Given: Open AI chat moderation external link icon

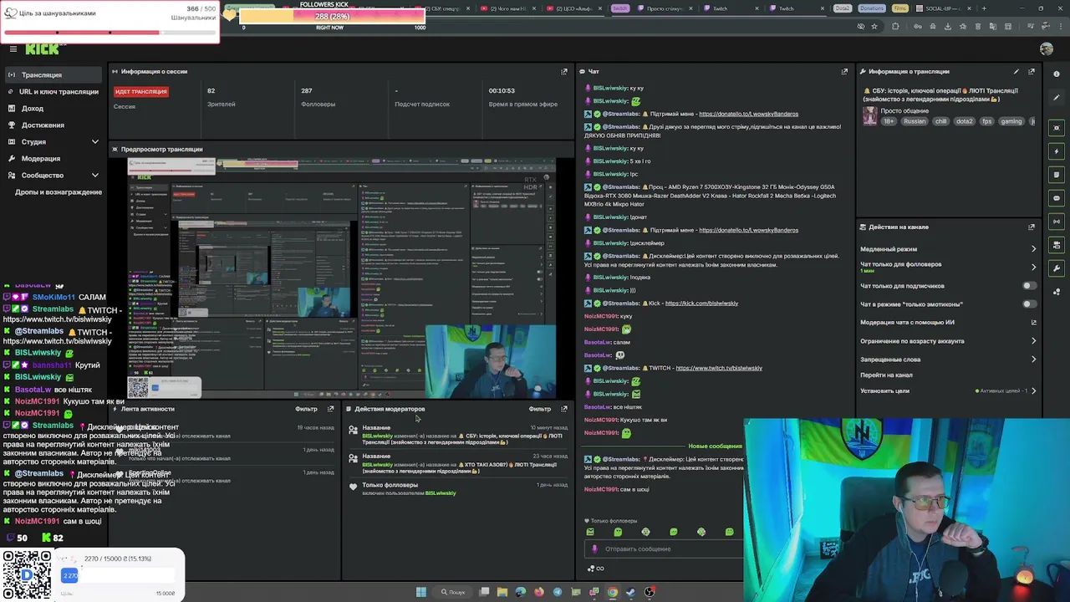Looking at the screenshot, I should (x=1033, y=323).
